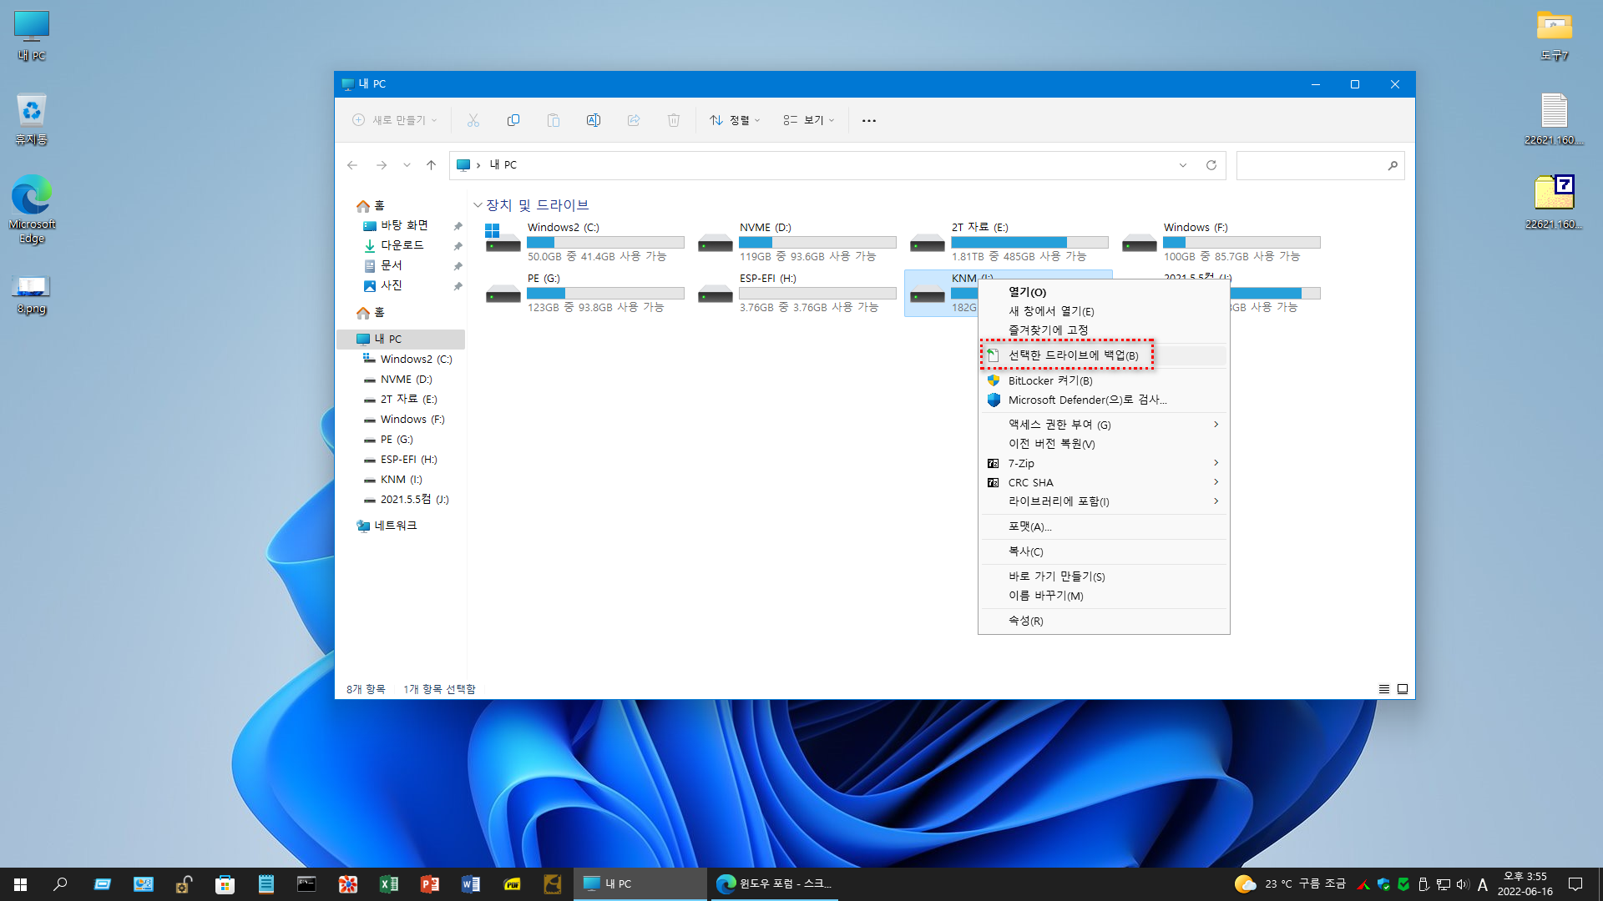This screenshot has height=901, width=1603.
Task: Click the Share icon in toolbar
Action: coord(634,120)
